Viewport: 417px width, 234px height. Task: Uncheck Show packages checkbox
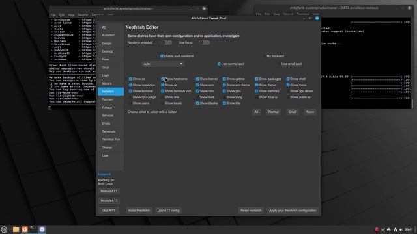pyautogui.click(x=257, y=79)
